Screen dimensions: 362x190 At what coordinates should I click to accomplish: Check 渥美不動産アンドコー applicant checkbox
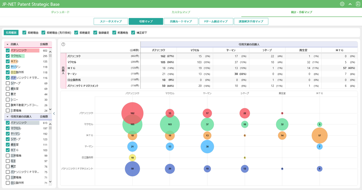click(8, 105)
